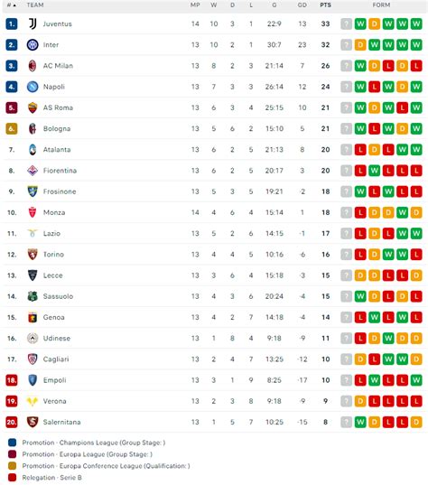Screen dimensions: 428x485
Task: Click the Fiorentina club logo
Action: 33,171
